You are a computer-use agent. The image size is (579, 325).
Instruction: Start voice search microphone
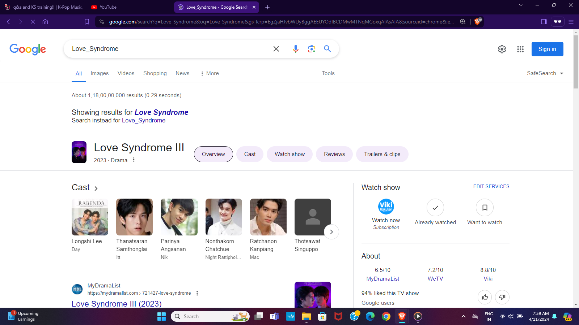(x=296, y=49)
